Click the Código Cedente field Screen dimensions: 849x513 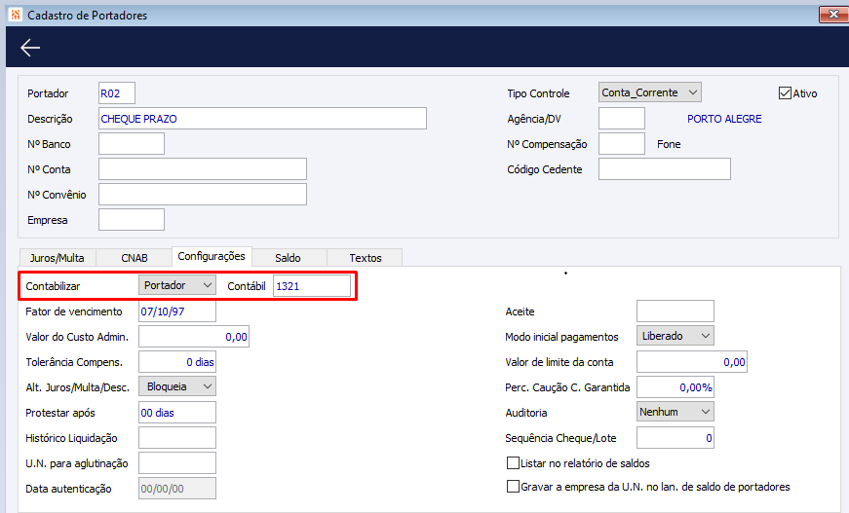click(x=665, y=169)
